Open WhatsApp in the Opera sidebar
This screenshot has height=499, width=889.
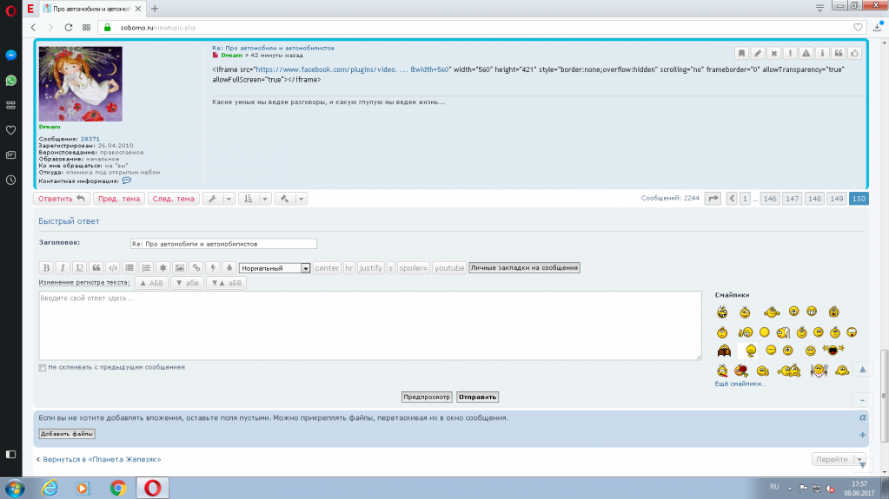(x=10, y=80)
